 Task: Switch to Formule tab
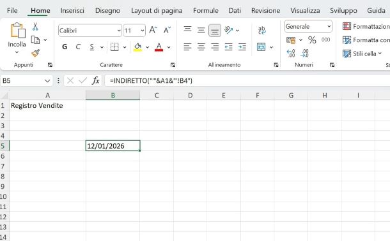click(x=206, y=10)
